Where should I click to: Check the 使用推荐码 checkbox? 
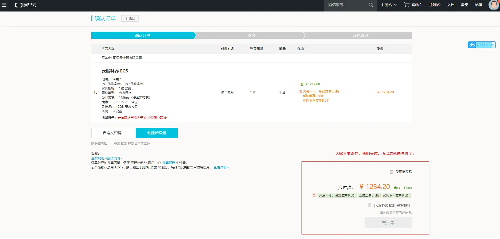click(391, 172)
